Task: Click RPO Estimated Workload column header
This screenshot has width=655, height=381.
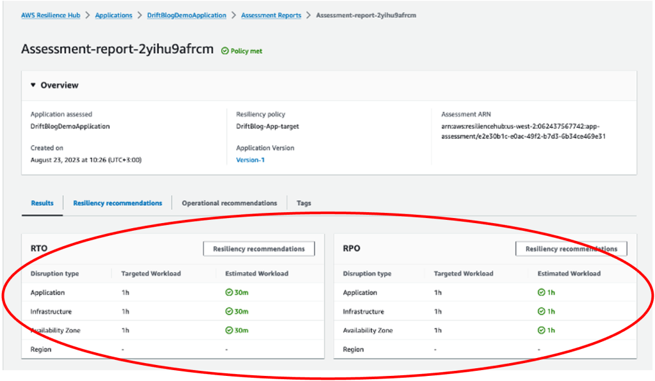Action: 569,274
